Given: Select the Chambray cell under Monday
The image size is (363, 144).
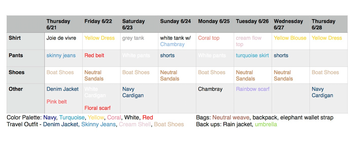Looking at the screenshot, I should pos(215,98).
